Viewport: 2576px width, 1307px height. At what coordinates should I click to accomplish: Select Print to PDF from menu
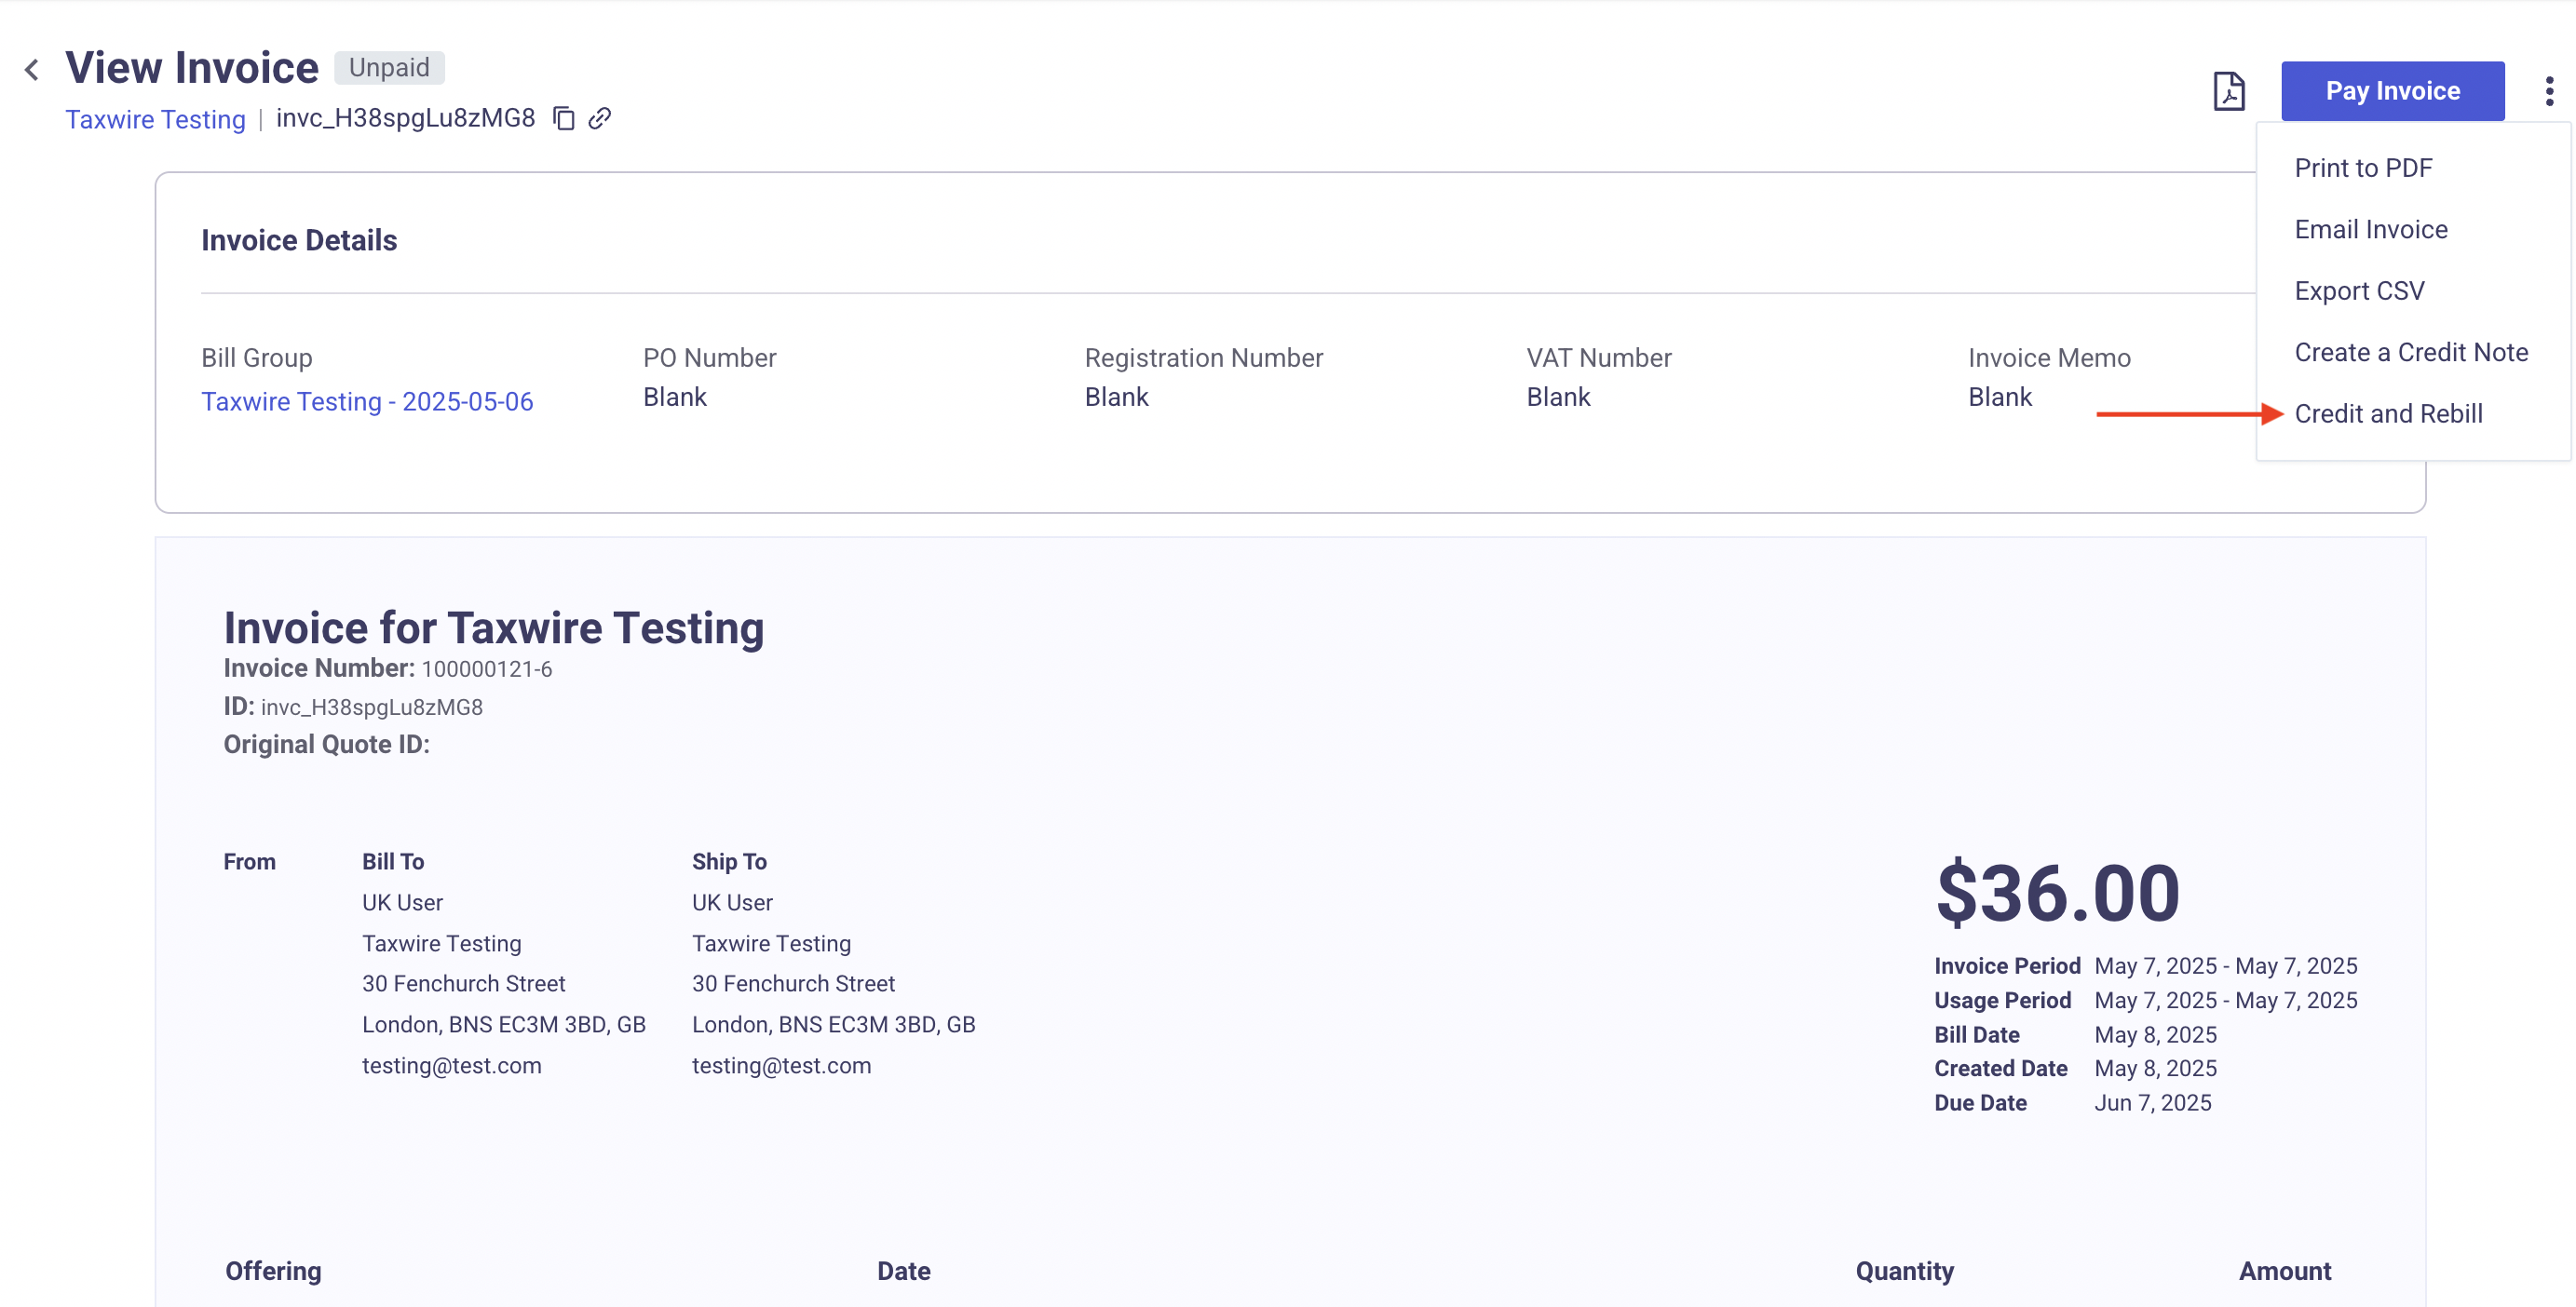[x=2363, y=168]
